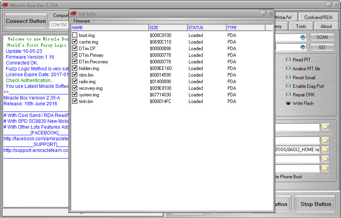The width and height of the screenshot is (341, 218).
Task: Select the recovery.img row name
Action: [x=91, y=88]
